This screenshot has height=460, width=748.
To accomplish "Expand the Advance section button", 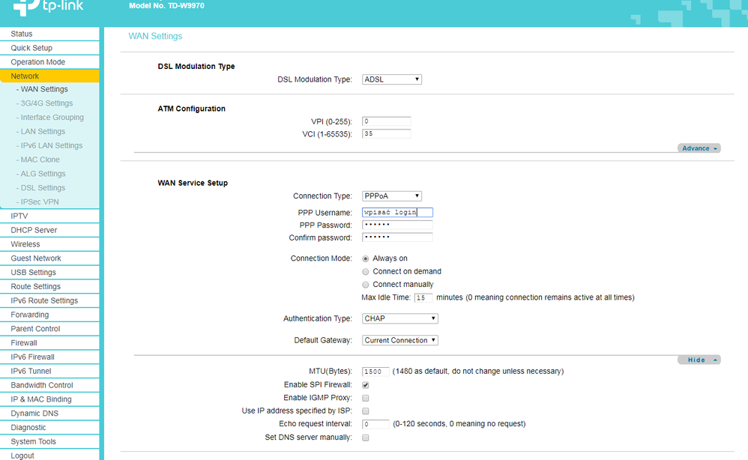I will tap(699, 148).
